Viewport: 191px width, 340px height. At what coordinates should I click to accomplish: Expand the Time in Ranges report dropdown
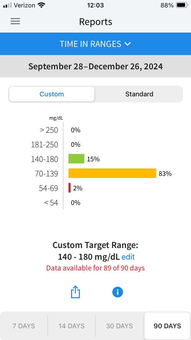pyautogui.click(x=95, y=44)
